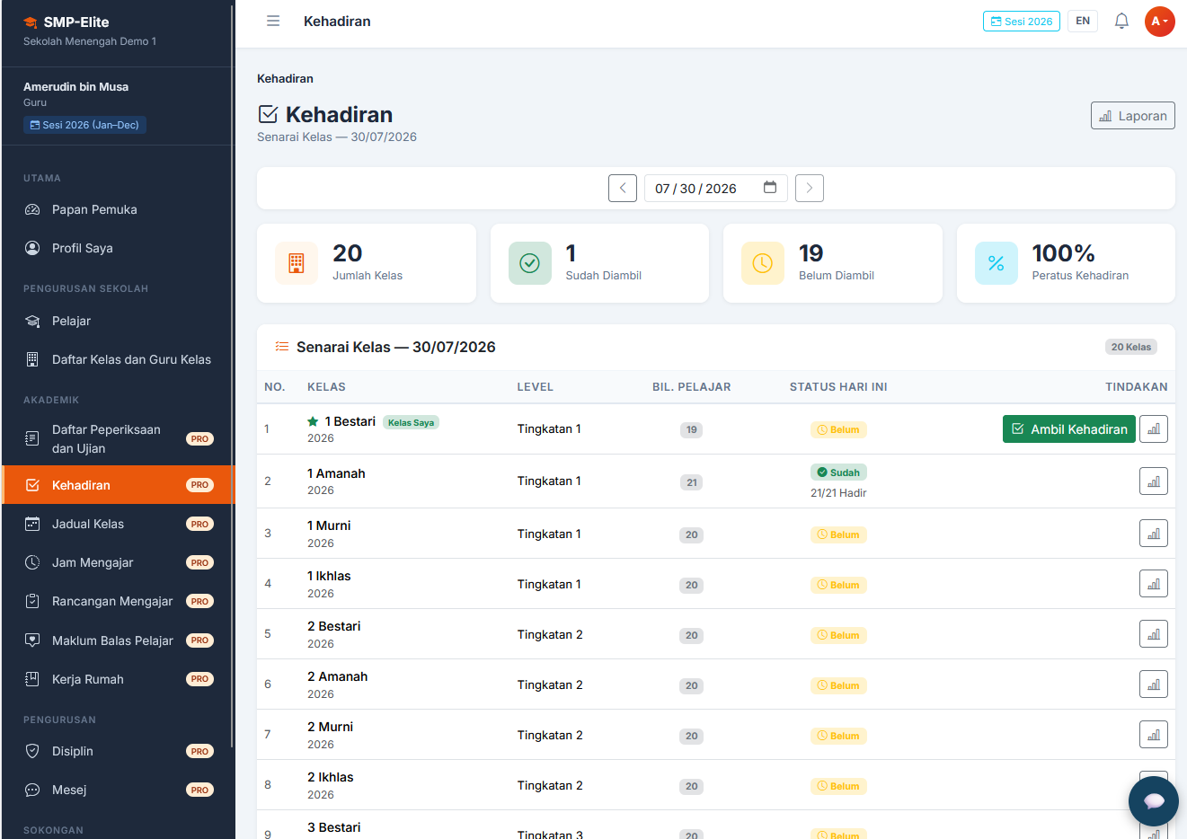Open Kerja Rumah in the sidebar

(117, 679)
